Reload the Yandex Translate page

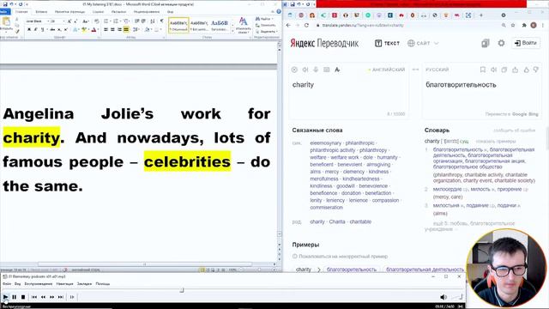click(x=306, y=25)
